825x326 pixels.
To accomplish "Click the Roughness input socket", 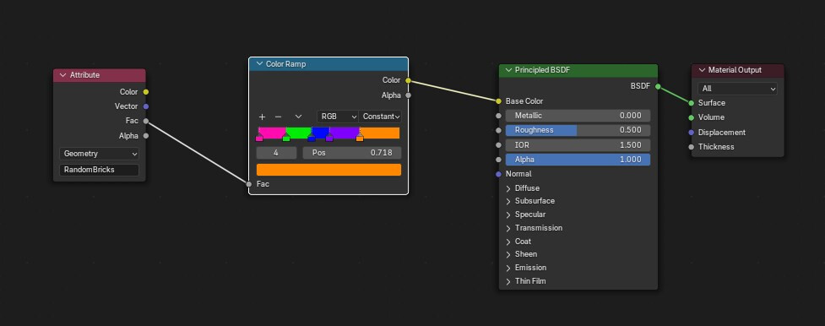I will pyautogui.click(x=499, y=130).
